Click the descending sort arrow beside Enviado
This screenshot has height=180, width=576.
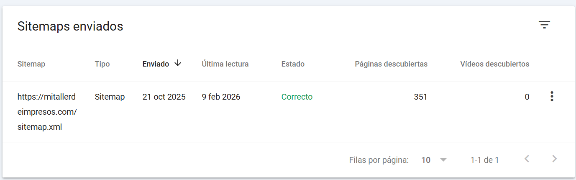(178, 63)
